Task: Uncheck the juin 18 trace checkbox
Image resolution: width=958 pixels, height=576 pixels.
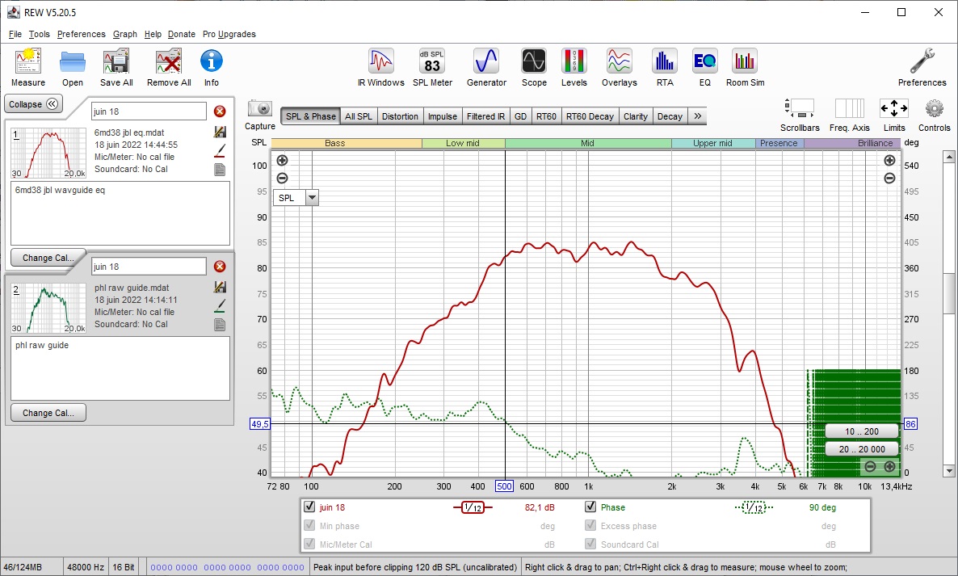Action: (309, 507)
